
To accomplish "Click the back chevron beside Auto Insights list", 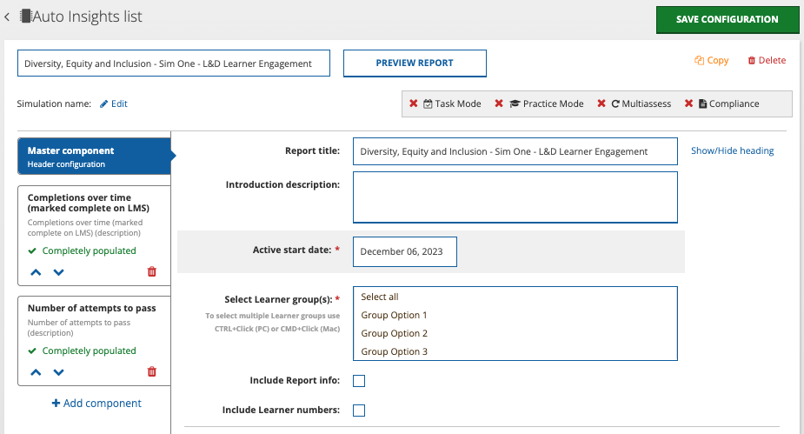I will (x=8, y=17).
